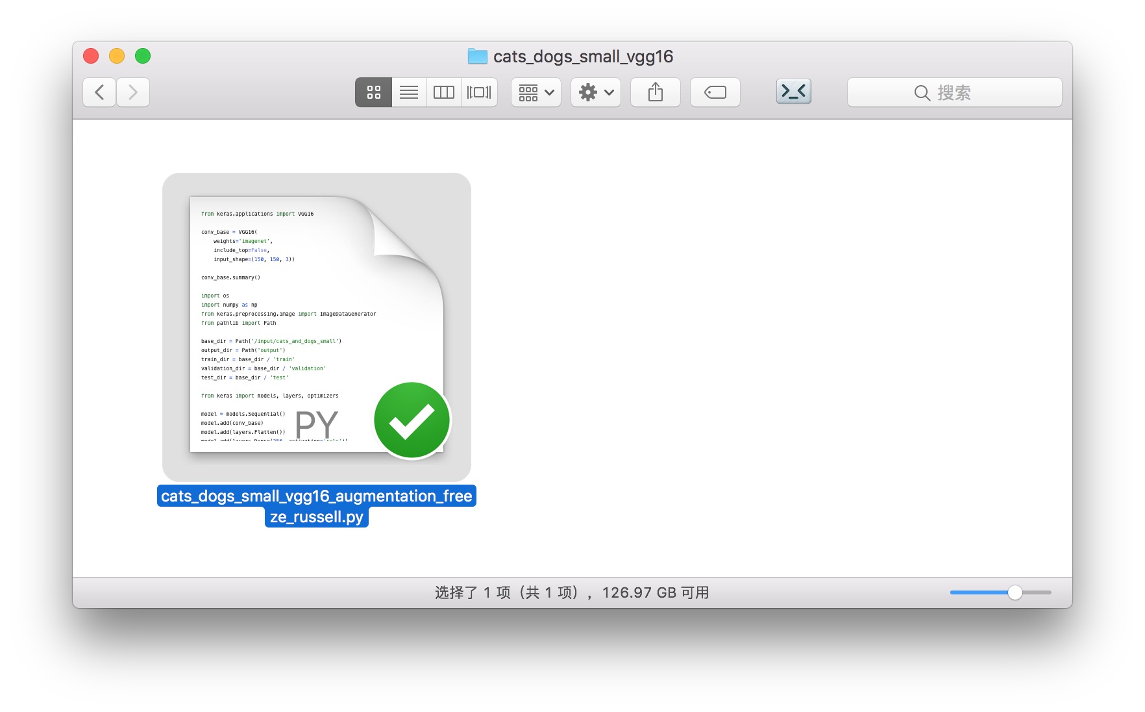Click the cats_dogs_small_vgg16 window title
Viewport: 1145px width, 712px height.
[x=583, y=57]
